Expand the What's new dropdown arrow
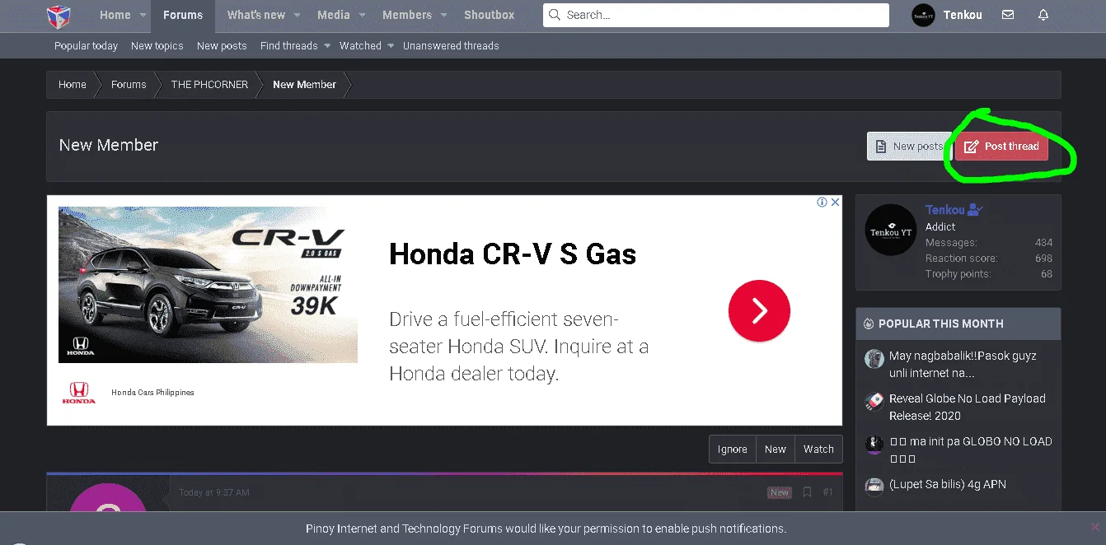Viewport: 1106px width, 545px height. [x=297, y=16]
